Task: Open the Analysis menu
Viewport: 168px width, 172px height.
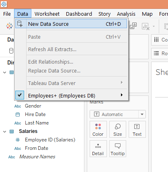Action: pyautogui.click(x=126, y=14)
